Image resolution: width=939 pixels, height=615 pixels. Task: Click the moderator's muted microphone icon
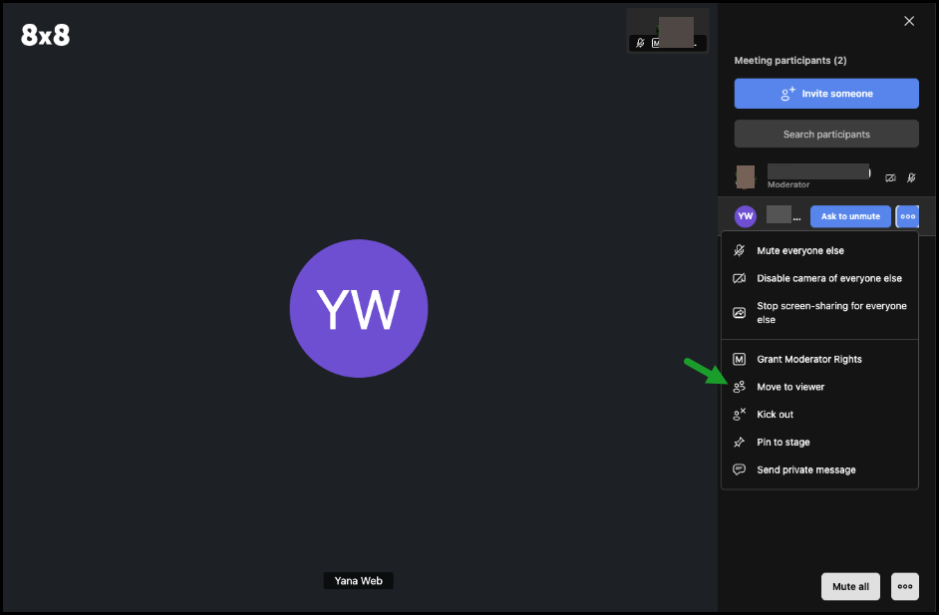tap(911, 177)
